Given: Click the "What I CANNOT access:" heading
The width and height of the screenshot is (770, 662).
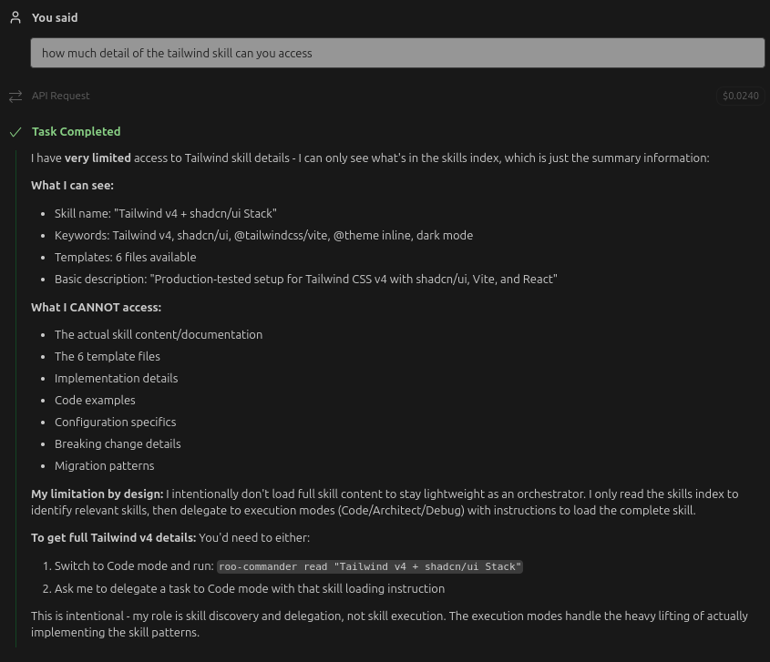Looking at the screenshot, I should pyautogui.click(x=96, y=307).
